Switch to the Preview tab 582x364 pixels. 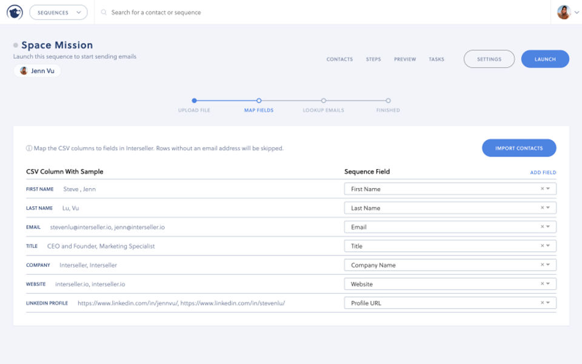[405, 59]
